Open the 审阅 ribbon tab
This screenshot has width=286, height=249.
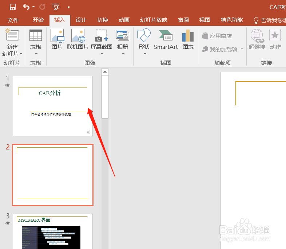coord(183,20)
